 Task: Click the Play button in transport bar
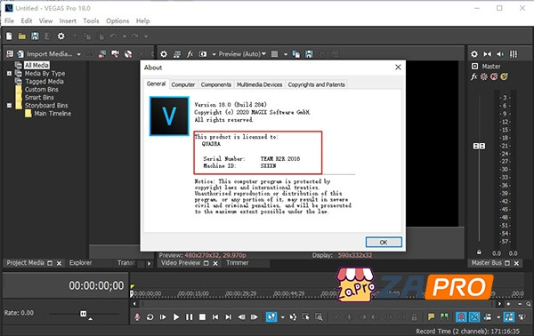point(175,317)
